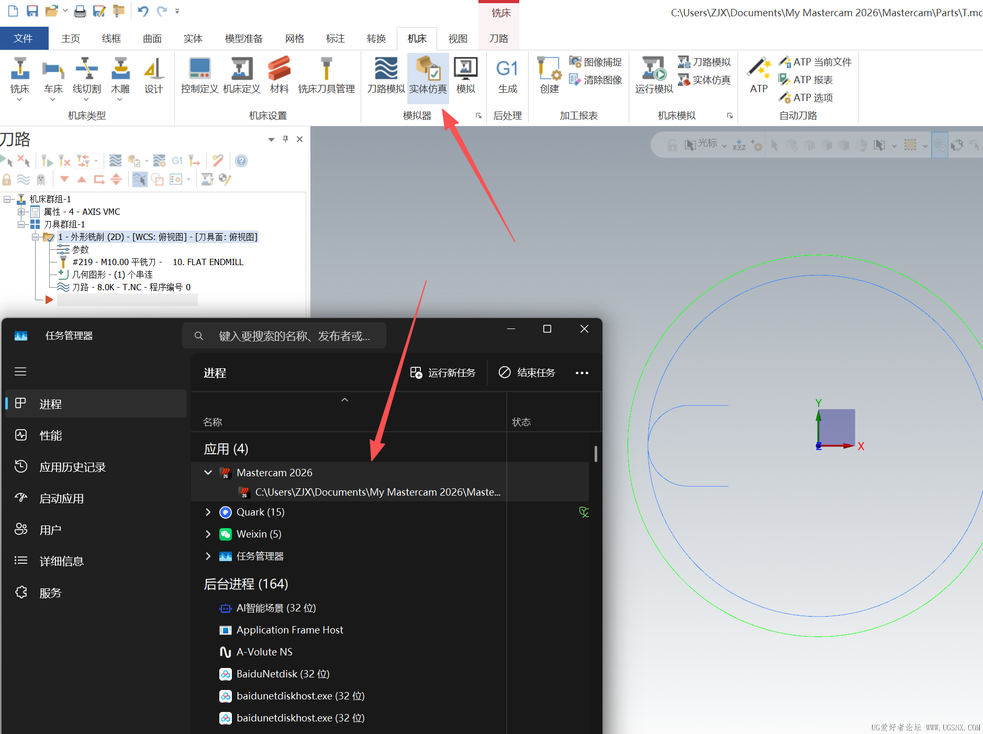Click G1 生成 post-processing icon

507,75
